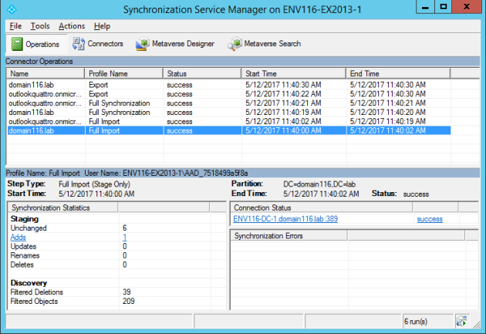Click the Renames statistics label

[x=25, y=255]
